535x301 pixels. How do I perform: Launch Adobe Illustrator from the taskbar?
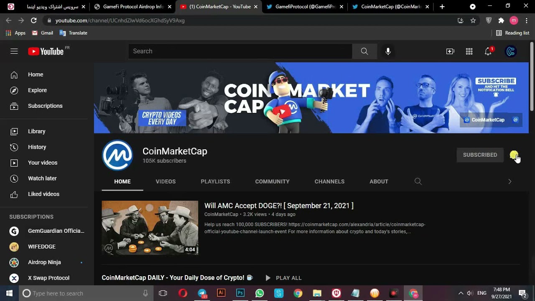(221, 293)
